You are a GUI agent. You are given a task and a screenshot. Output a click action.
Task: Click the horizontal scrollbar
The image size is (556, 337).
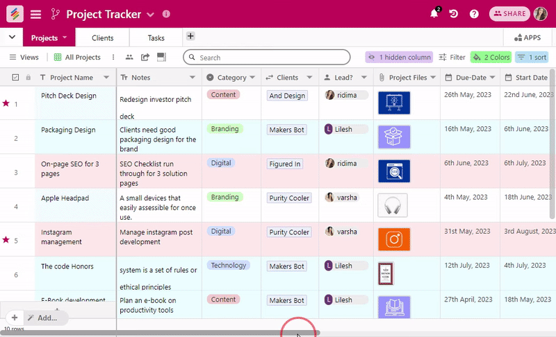point(161,333)
